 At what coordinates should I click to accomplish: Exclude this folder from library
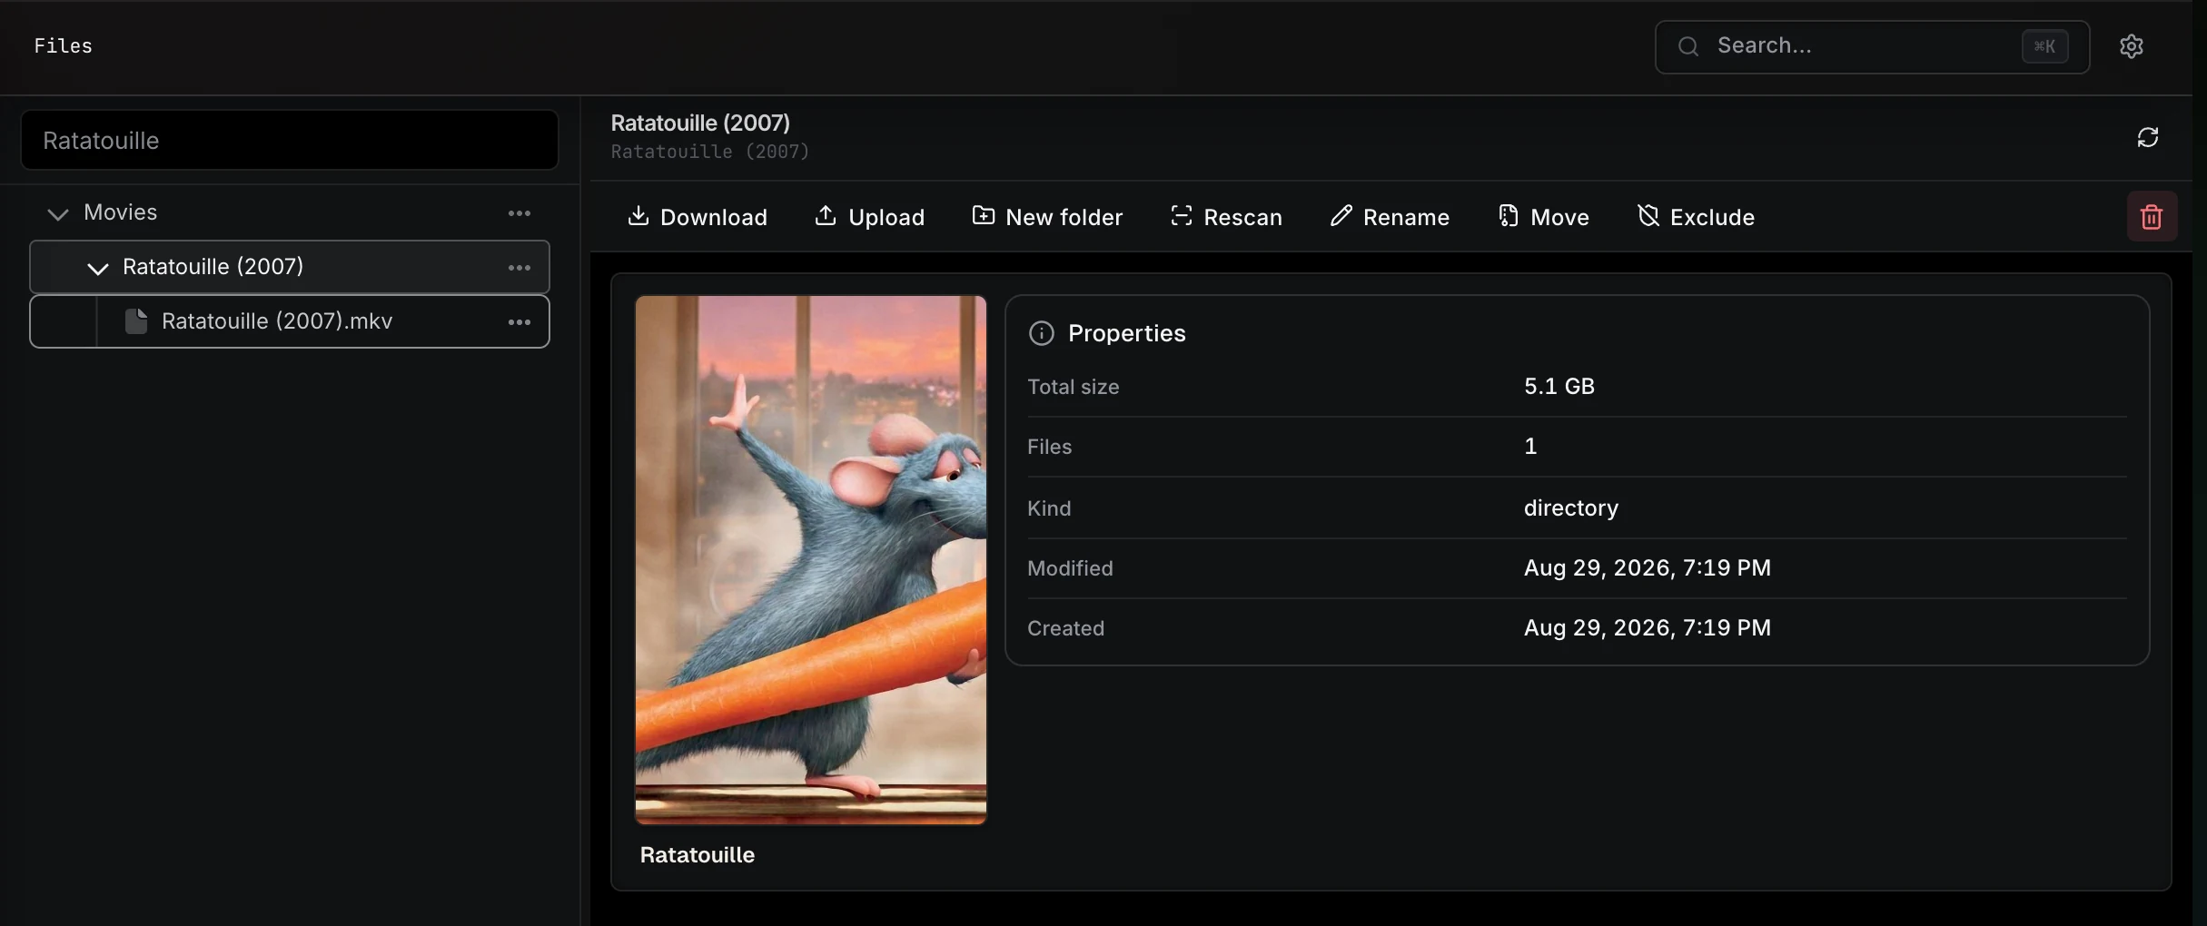(x=1696, y=217)
